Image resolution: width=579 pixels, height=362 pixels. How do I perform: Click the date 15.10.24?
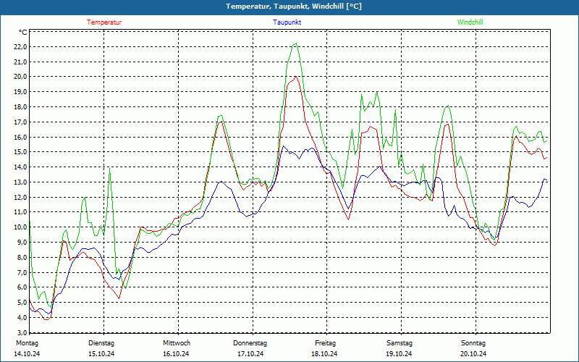click(101, 354)
